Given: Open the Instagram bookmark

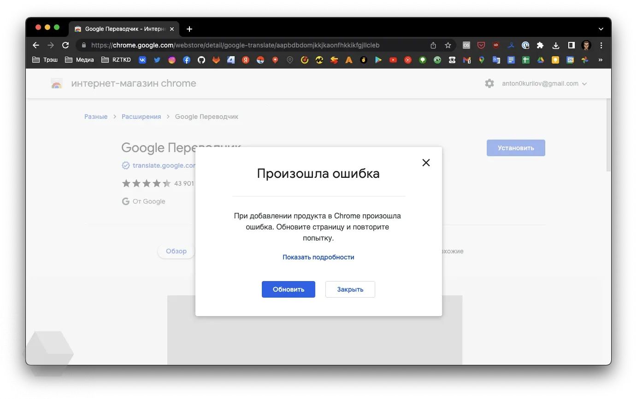Looking at the screenshot, I should [x=172, y=60].
